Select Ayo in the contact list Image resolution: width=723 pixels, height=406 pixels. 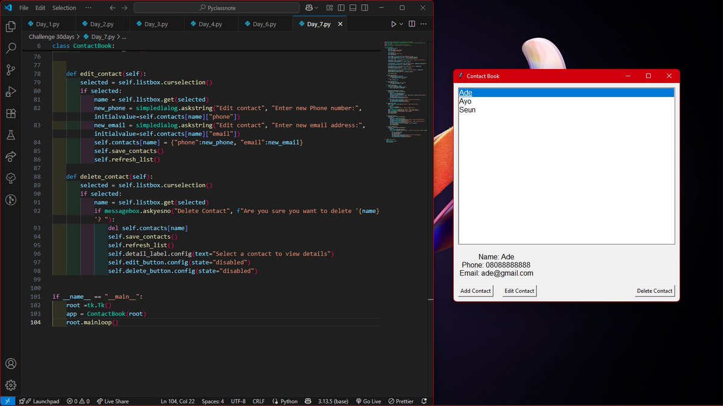465,101
